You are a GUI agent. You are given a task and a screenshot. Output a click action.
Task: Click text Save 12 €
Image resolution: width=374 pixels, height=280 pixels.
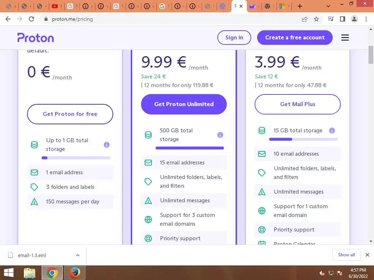click(x=266, y=77)
